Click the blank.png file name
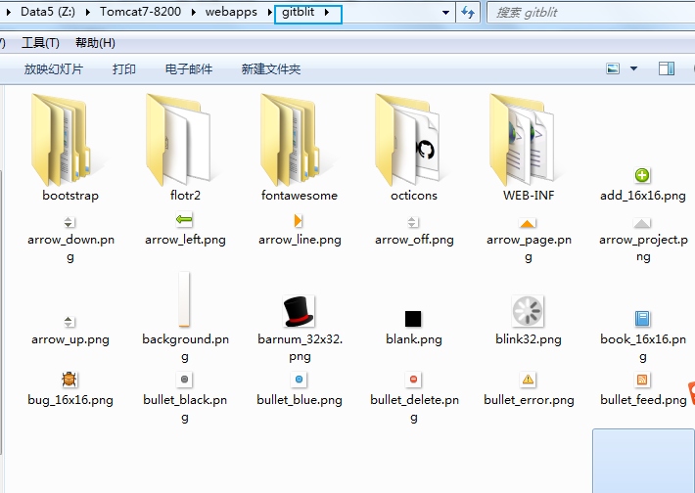Screen dimensions: 695x493 [413, 339]
